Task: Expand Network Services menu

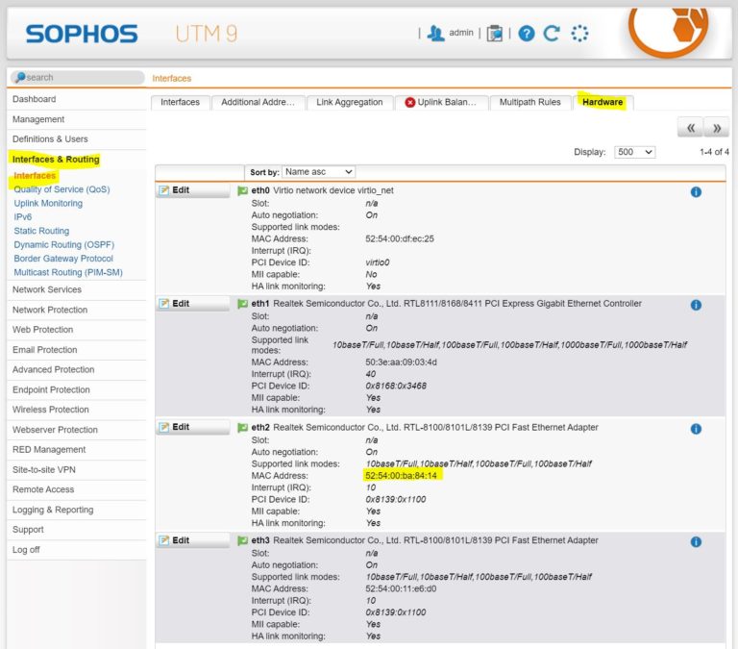Action: (77, 289)
